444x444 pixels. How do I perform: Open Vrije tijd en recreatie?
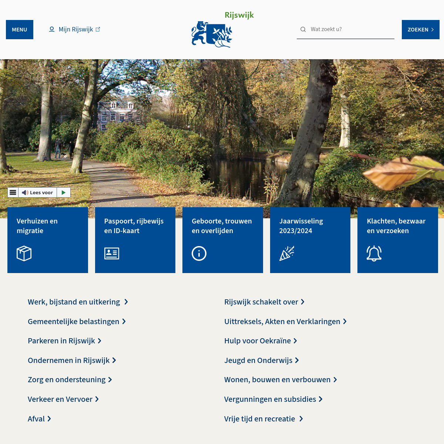pyautogui.click(x=260, y=419)
